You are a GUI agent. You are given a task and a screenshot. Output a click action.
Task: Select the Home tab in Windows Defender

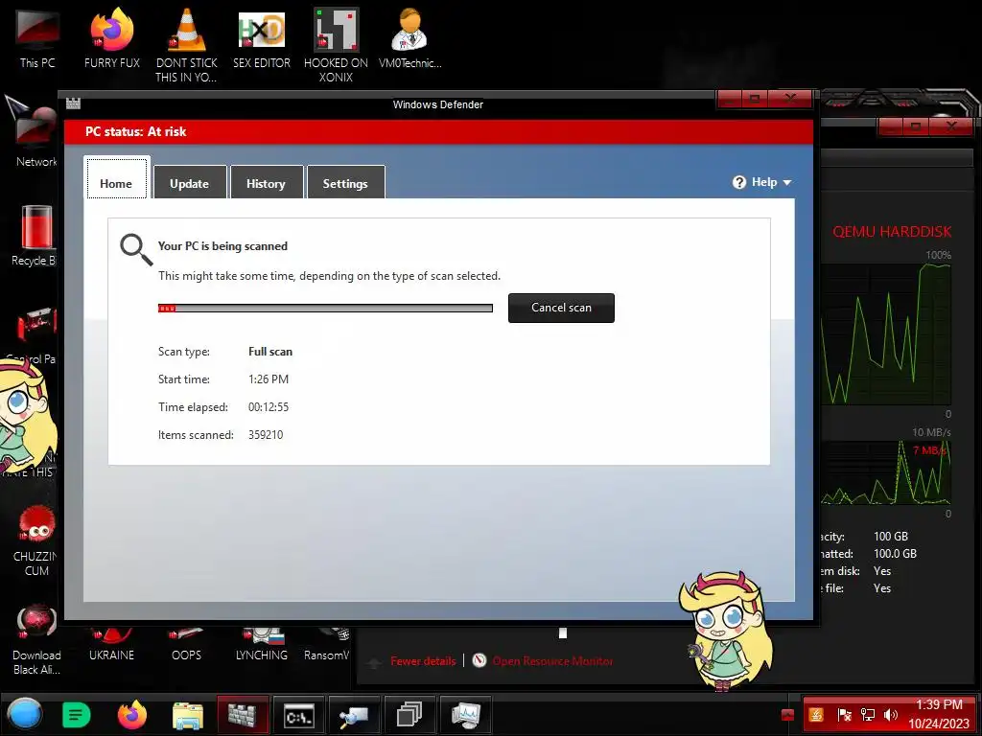click(116, 179)
